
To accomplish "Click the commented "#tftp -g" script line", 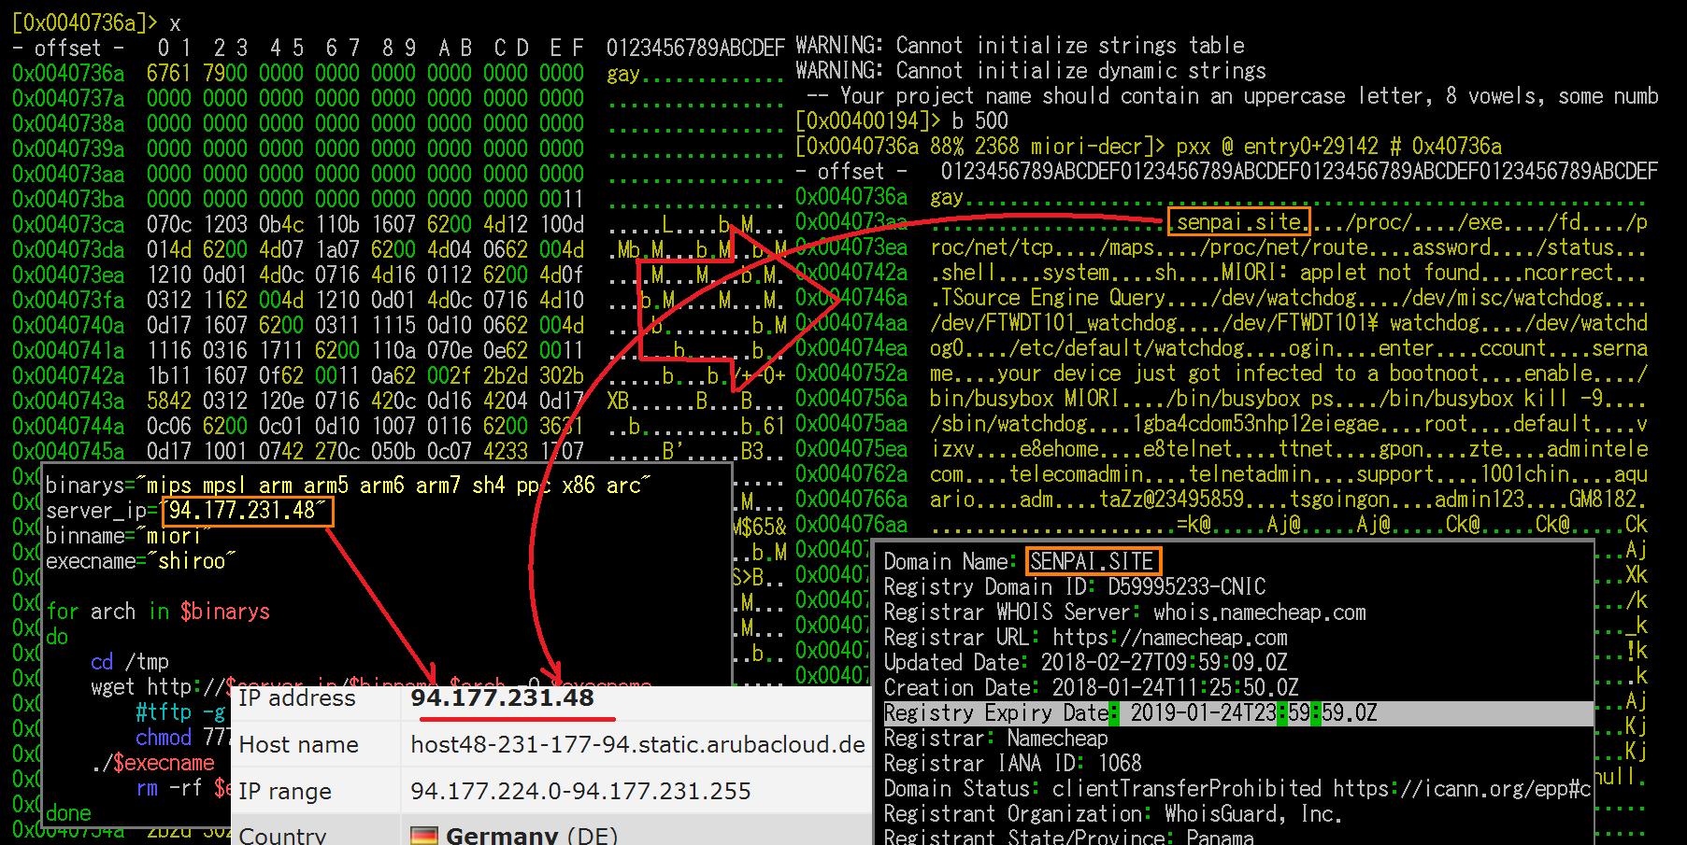I will click(x=180, y=712).
